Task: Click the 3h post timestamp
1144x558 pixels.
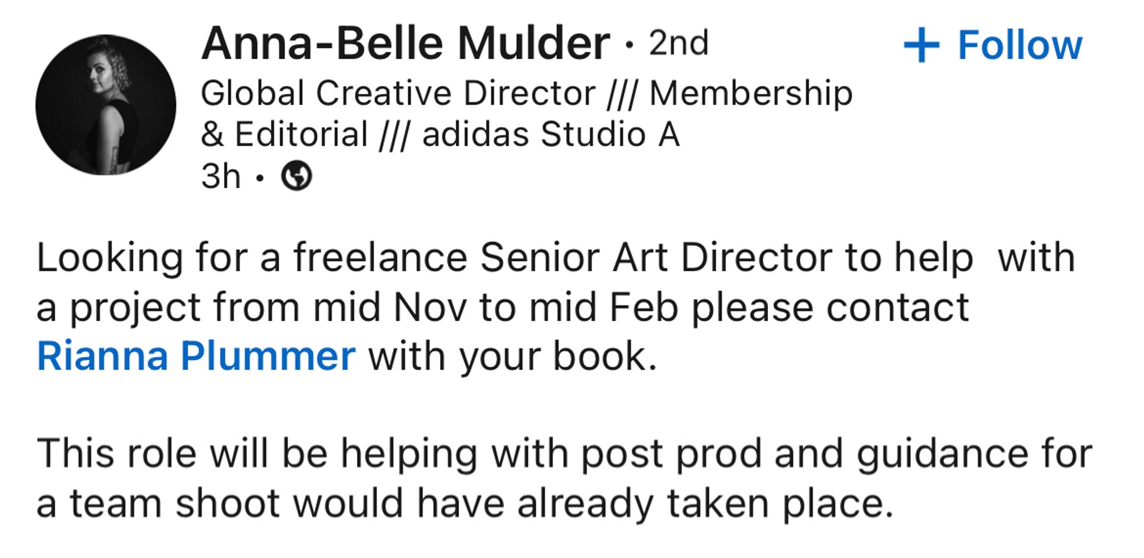Action: tap(221, 177)
